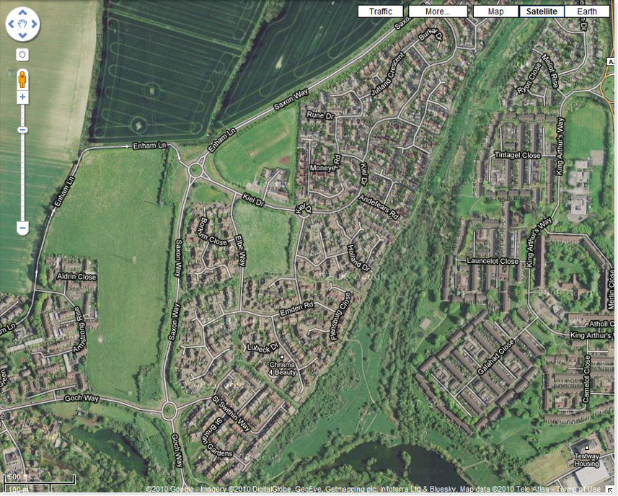Click the roundabout at Goch Way and Saxon Way

(x=169, y=410)
